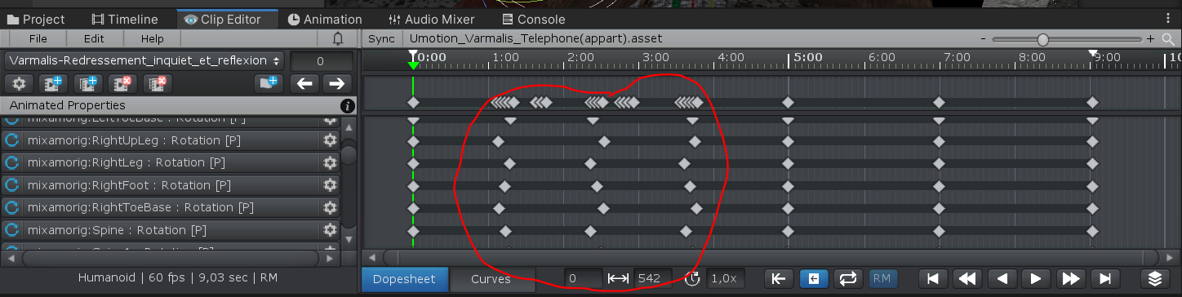Open the Varmalis clip selection dropdown
Image resolution: width=1182 pixels, height=297 pixels.
(144, 60)
